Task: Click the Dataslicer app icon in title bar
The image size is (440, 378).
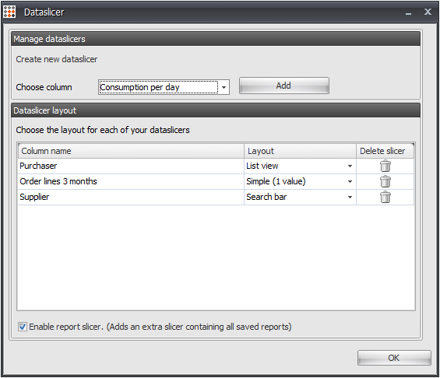Action: (x=9, y=12)
